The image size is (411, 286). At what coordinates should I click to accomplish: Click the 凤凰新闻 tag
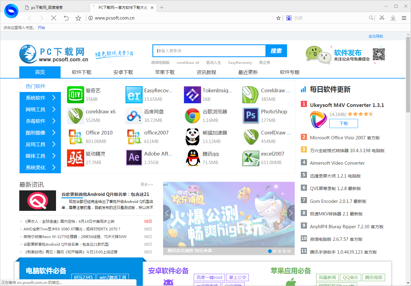(327, 277)
